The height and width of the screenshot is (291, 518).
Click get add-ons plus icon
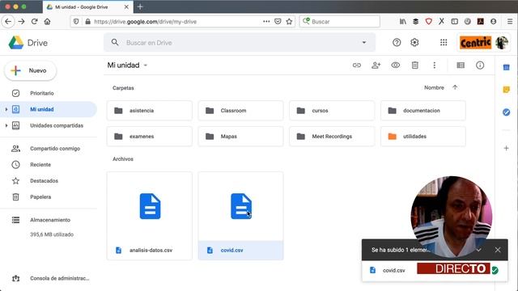click(506, 148)
